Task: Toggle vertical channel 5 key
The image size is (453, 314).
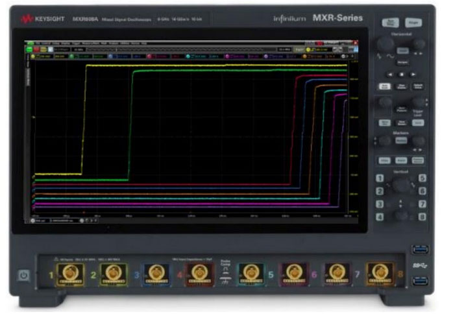Action: point(422,178)
